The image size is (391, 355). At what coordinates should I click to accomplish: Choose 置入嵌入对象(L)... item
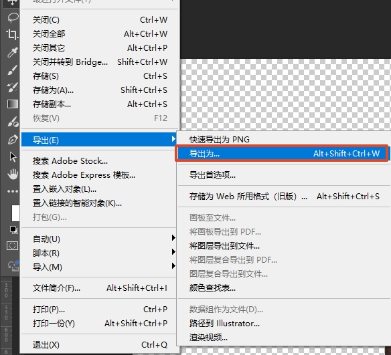point(99,189)
